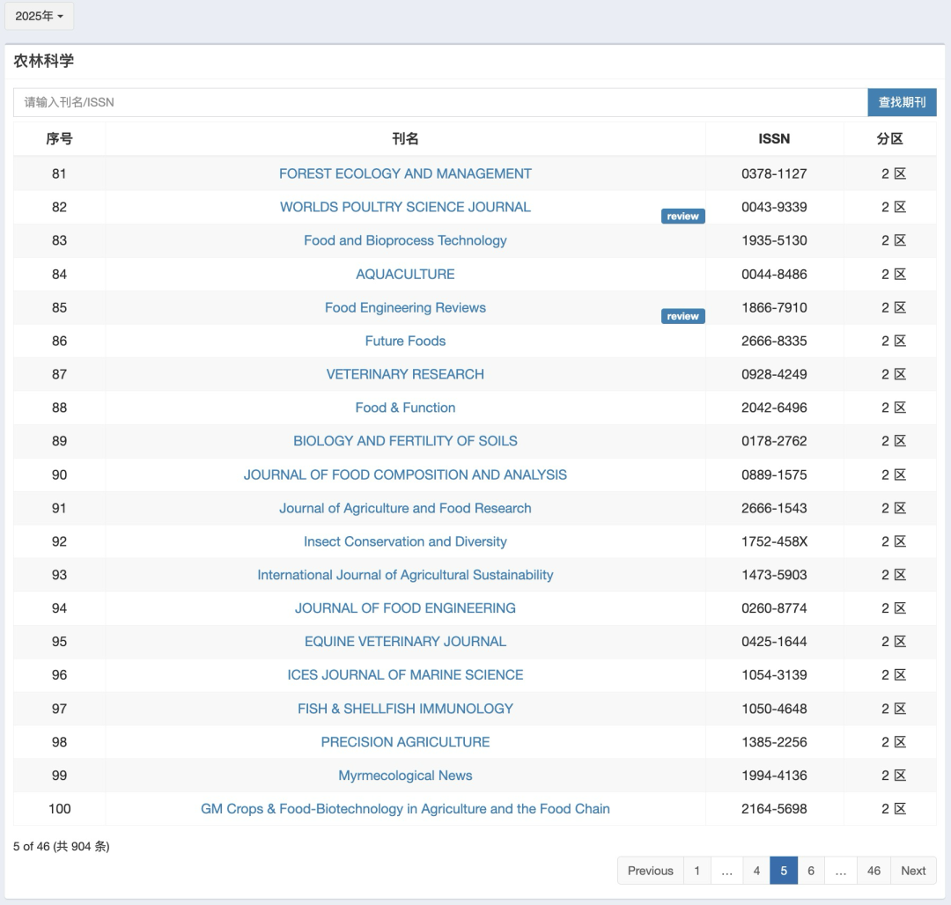The height and width of the screenshot is (905, 951).
Task: Select ISSN 2042-6496 cell
Action: click(774, 408)
